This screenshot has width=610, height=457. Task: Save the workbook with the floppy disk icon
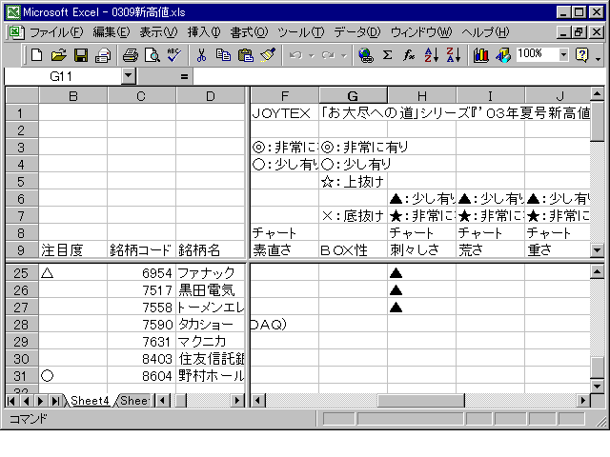[x=81, y=55]
